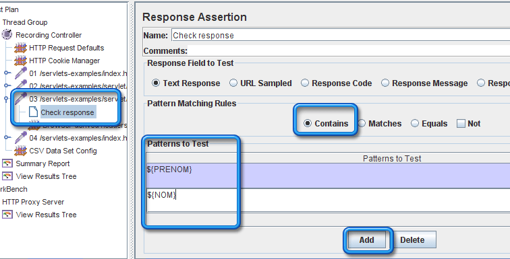Select the WorkBench tree node
The image size is (510, 259).
13,189
